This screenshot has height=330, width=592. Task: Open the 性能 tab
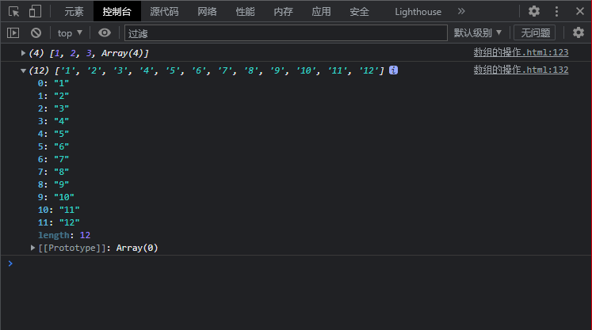tap(246, 12)
